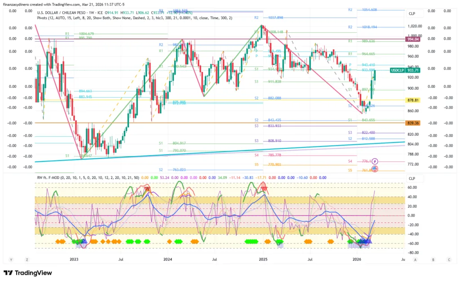Select the Pivots indicator legend line

[x=135, y=18]
